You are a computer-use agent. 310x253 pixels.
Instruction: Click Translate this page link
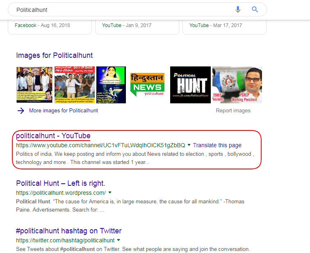[x=217, y=145]
